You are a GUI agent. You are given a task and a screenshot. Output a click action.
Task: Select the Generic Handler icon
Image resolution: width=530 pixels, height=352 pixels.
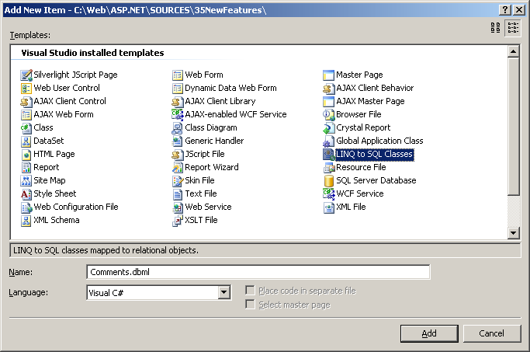point(178,141)
